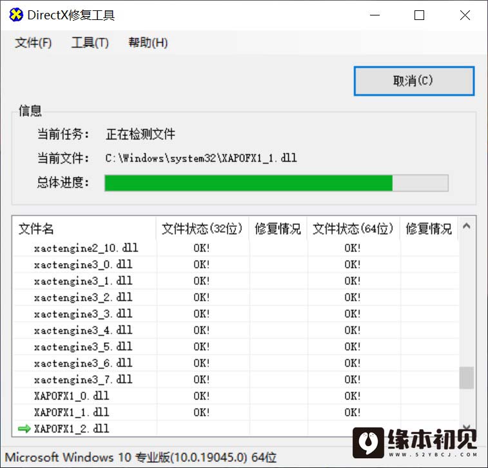Open the 文件(F) menu
The width and height of the screenshot is (488, 468).
coord(34,43)
